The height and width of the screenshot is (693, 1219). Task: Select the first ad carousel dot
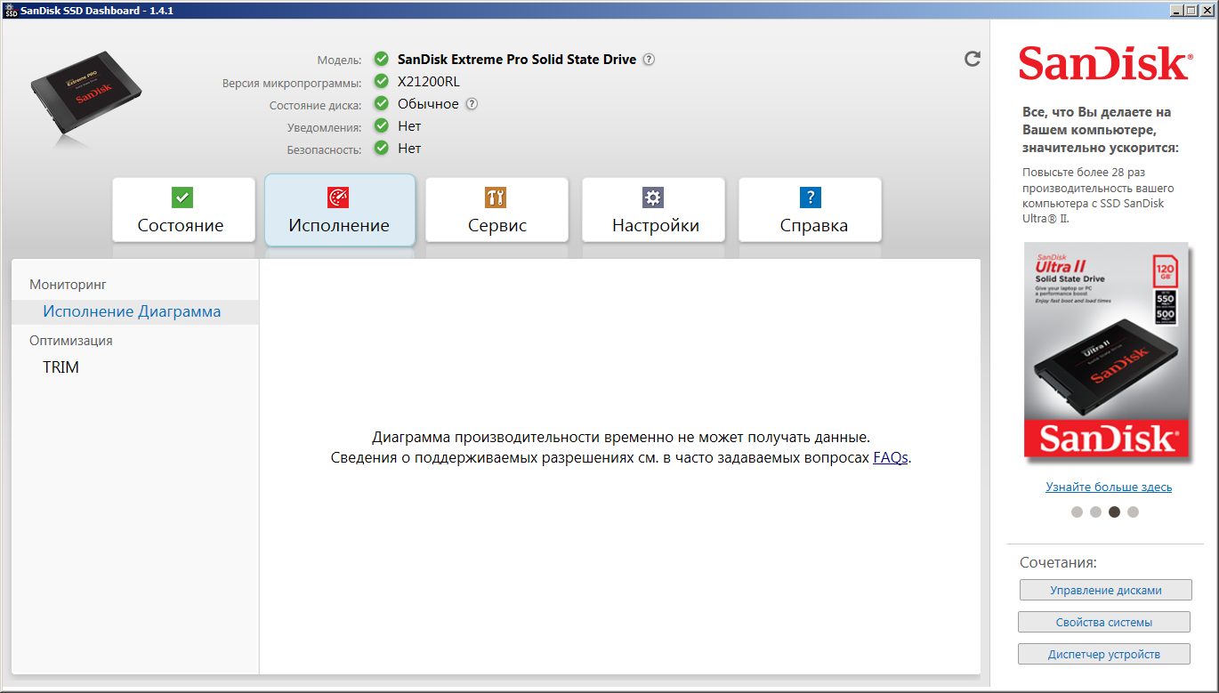coord(1078,512)
